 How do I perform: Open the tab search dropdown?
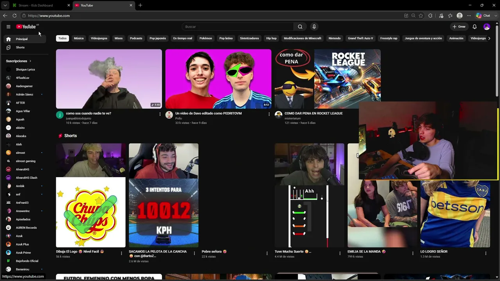point(5,5)
